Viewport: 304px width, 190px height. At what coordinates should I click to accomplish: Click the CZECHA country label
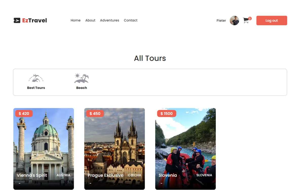coord(135,175)
